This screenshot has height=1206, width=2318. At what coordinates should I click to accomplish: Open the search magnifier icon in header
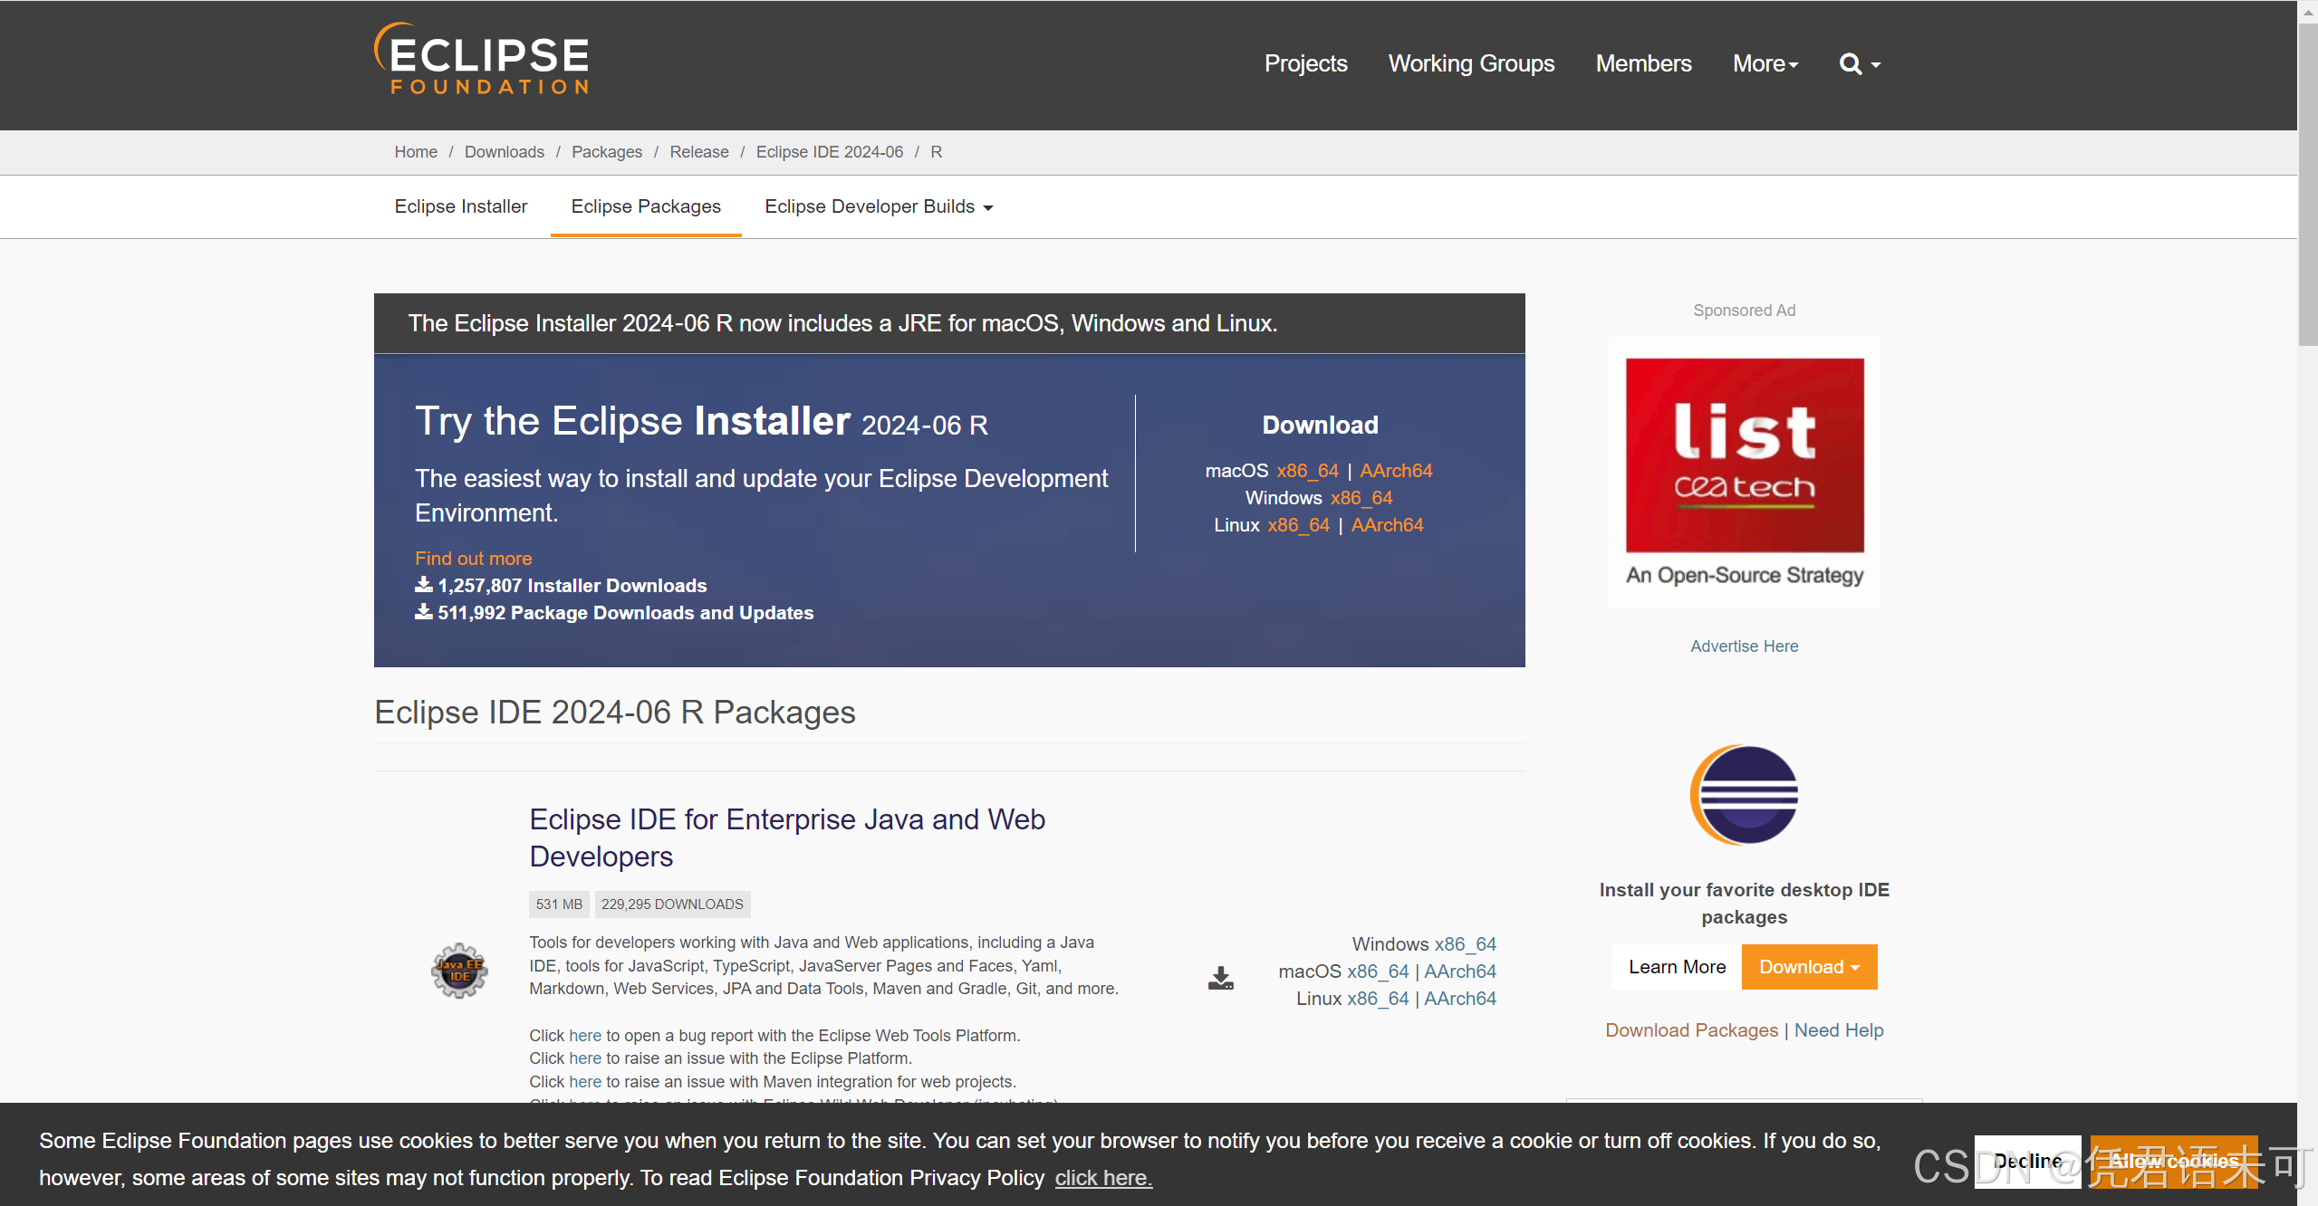(x=1860, y=63)
